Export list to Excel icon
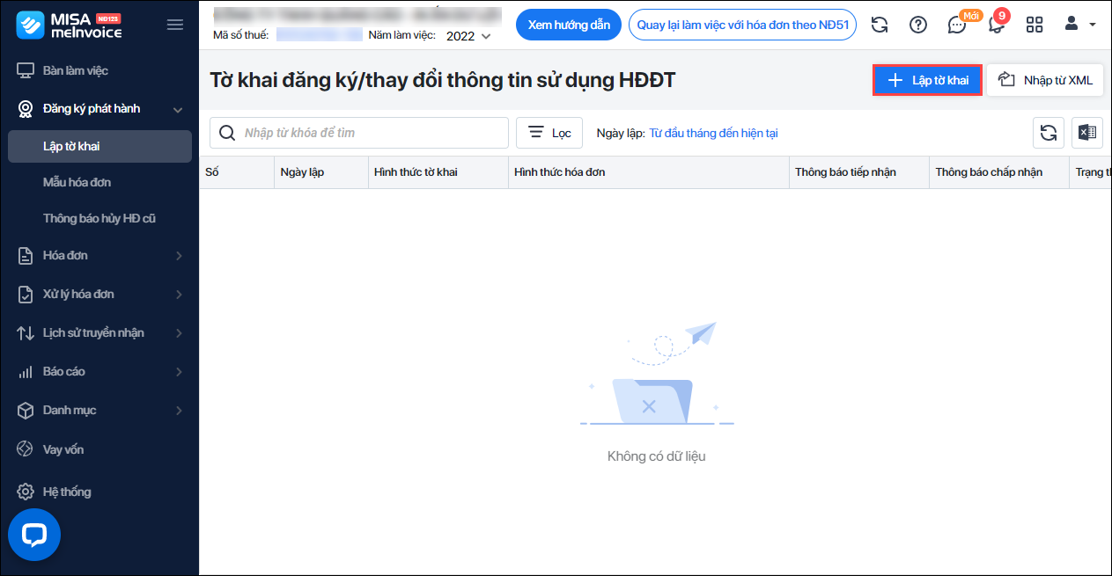 pyautogui.click(x=1087, y=133)
